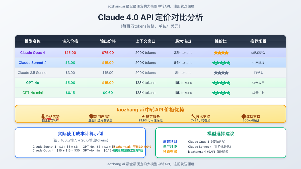Click the top laozhang.ai 最全最便宜 banner text

click(150, 6)
